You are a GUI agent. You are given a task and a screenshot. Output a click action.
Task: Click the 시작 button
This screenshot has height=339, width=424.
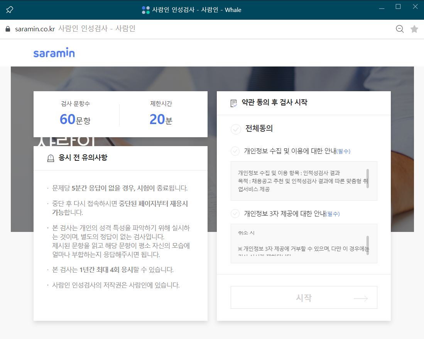[304, 297]
